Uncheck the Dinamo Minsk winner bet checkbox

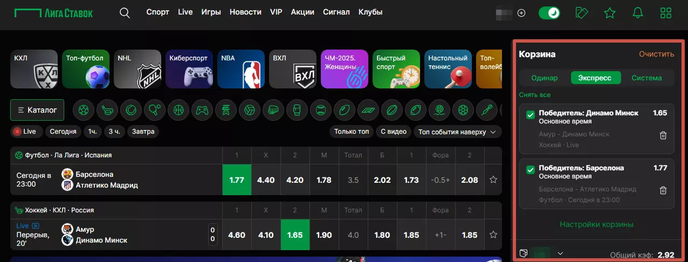point(530,115)
